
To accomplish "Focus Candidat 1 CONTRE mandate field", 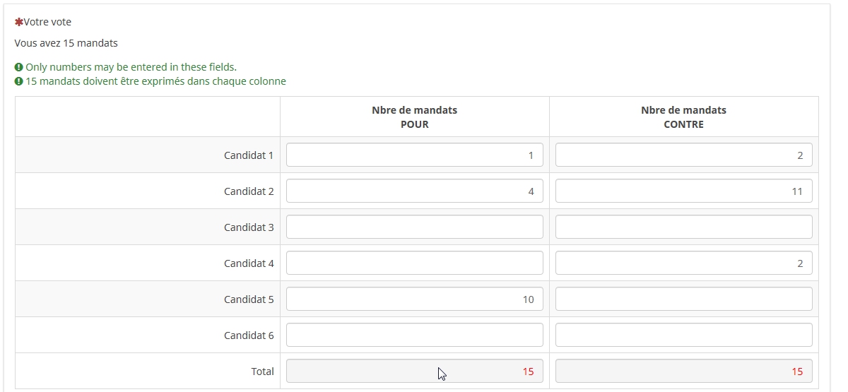I will pos(683,155).
